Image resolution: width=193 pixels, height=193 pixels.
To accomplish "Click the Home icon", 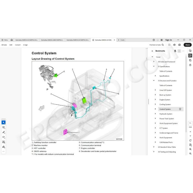I will pyautogui.click(x=12, y=40).
